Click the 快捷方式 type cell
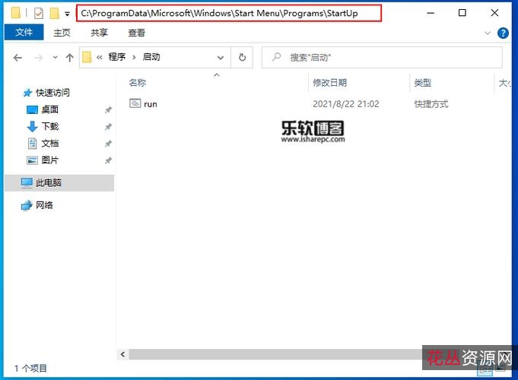Viewport: 518px width, 380px height. (x=431, y=104)
